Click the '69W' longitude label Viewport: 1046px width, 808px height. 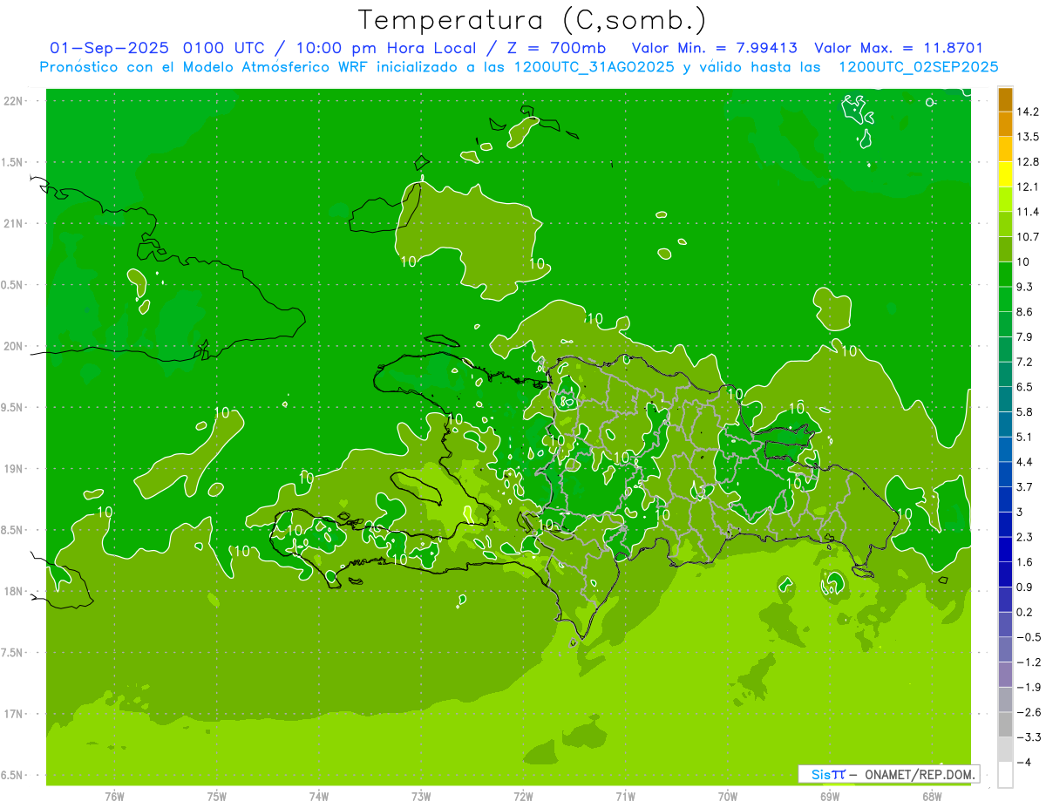[x=830, y=797]
